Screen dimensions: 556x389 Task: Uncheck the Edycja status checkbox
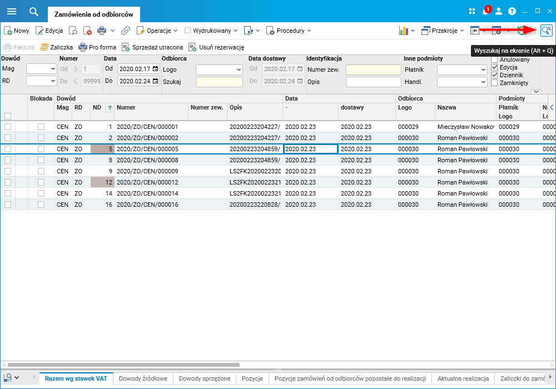point(494,67)
